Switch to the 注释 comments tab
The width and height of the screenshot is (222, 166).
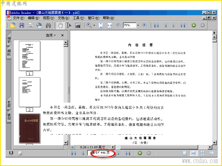(9, 117)
